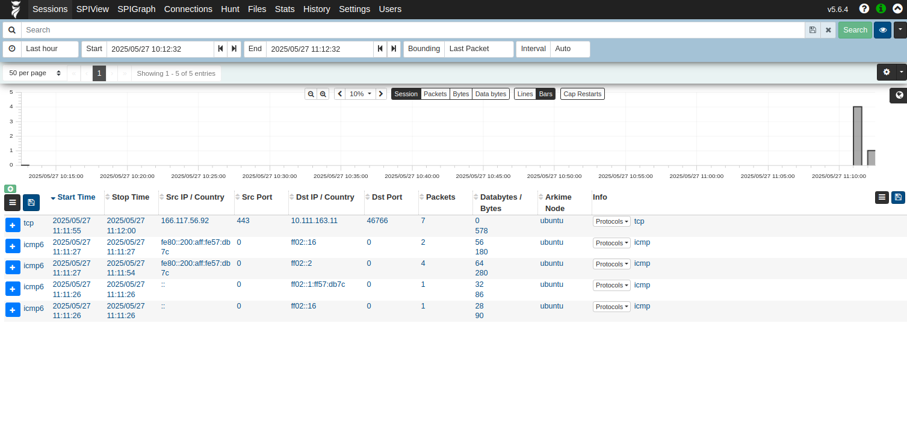Toggle Cap Restarts on graph
Image resolution: width=907 pixels, height=433 pixels.
[582, 94]
